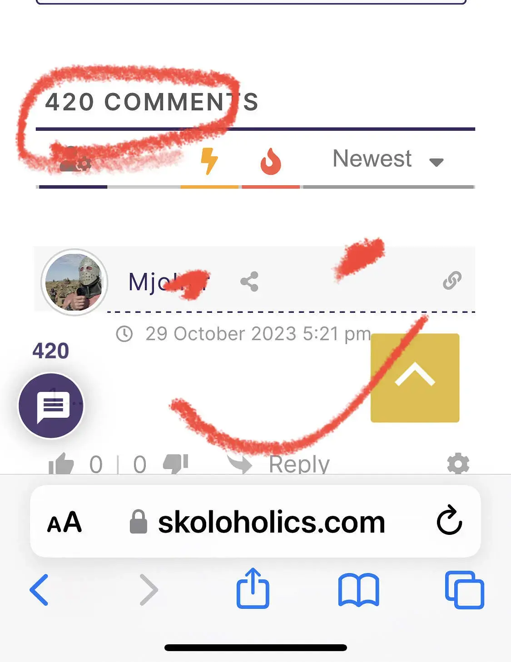511x662 pixels.
Task: Tap the share icon beside the commenter name
Action: click(249, 282)
